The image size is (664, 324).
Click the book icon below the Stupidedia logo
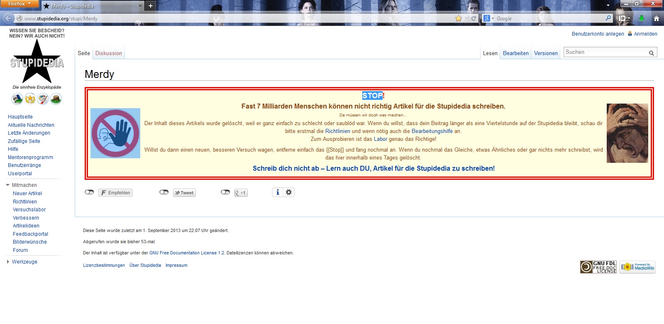click(x=17, y=99)
